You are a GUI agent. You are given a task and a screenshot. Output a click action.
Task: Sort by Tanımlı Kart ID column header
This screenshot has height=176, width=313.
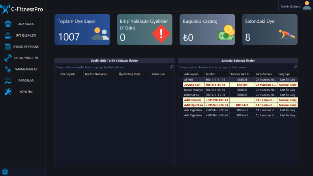(x=242, y=74)
